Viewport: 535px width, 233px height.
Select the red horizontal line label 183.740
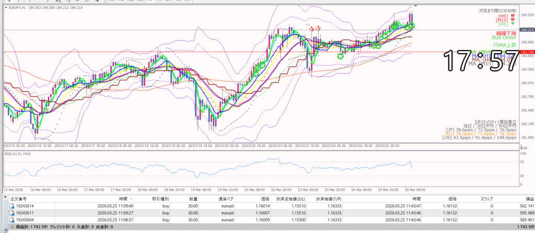pos(528,52)
